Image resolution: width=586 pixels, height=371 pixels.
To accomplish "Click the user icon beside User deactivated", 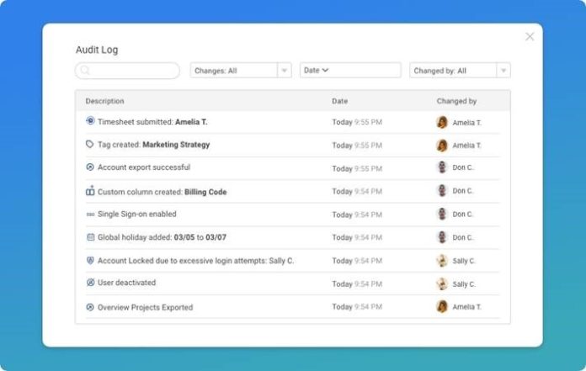I will [x=90, y=282].
